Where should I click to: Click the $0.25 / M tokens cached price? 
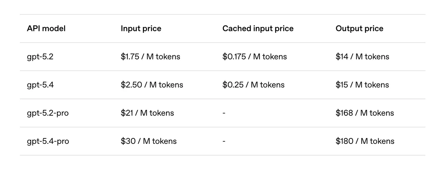pos(253,85)
